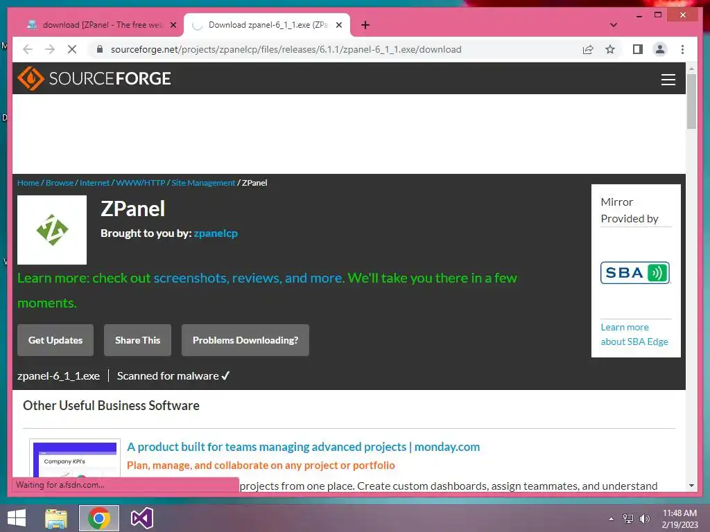
Task: Show hidden system tray icons
Action: coord(611,519)
